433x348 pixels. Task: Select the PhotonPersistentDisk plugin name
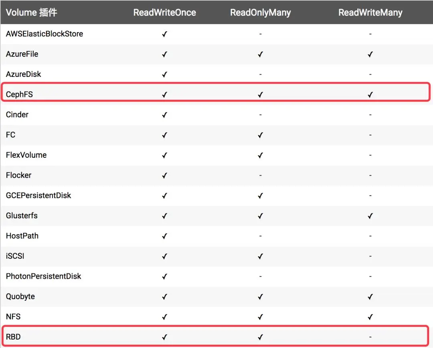[x=44, y=276]
